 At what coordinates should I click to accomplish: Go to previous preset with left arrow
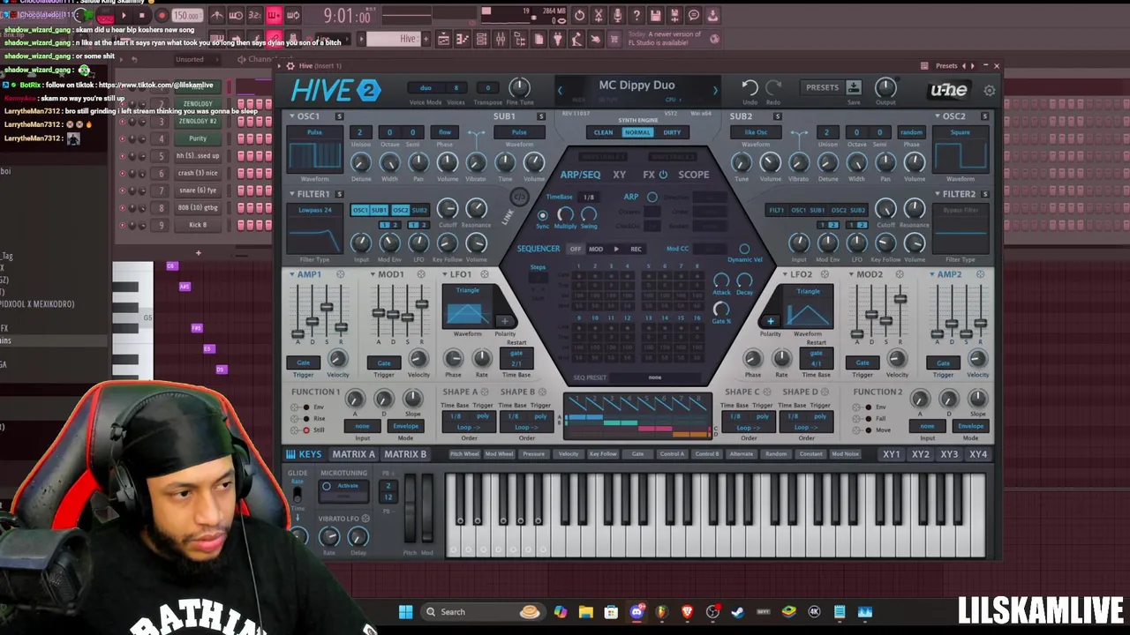tap(559, 89)
